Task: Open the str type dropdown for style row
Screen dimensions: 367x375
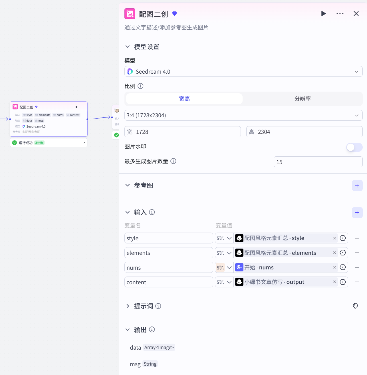Action: coord(224,238)
